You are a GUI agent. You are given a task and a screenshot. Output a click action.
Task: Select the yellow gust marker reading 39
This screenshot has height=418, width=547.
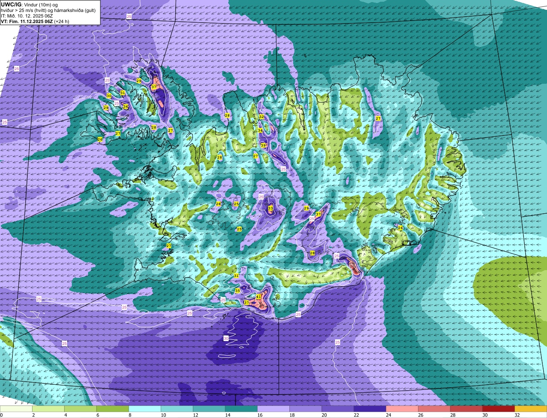[263, 146]
